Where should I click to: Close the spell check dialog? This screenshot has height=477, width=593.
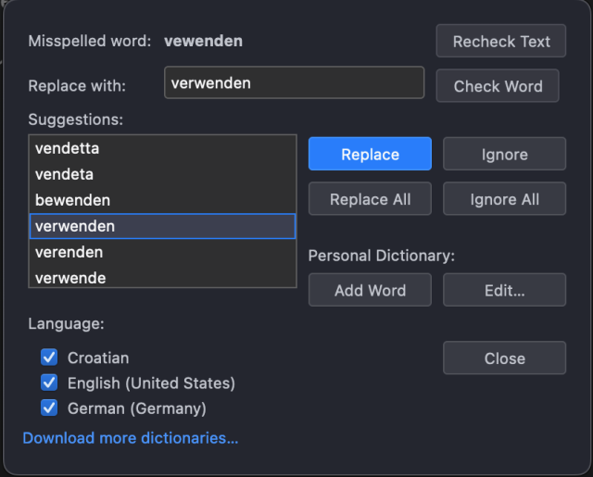(504, 358)
